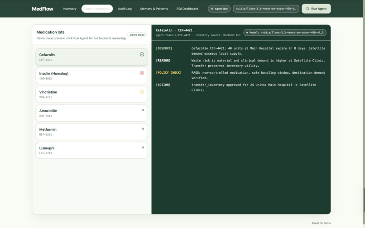The width and height of the screenshot is (365, 228).
Task: Click the Medication lots heading
Action: click(x=51, y=32)
